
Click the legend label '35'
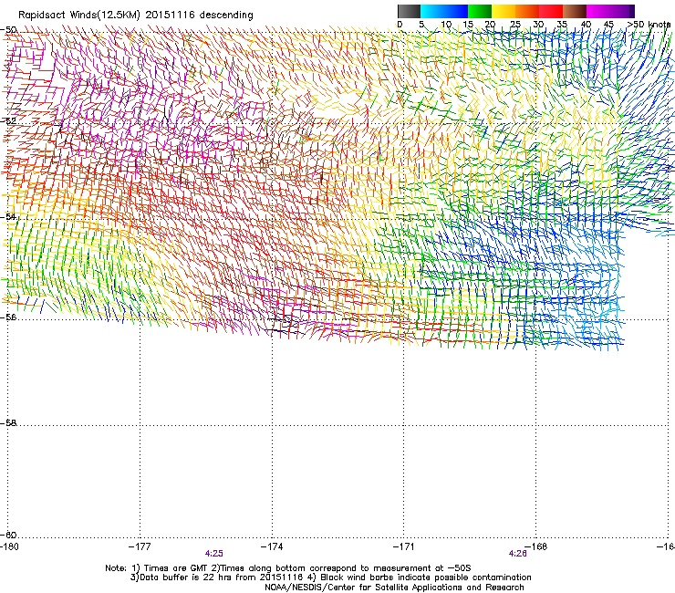[x=562, y=25]
